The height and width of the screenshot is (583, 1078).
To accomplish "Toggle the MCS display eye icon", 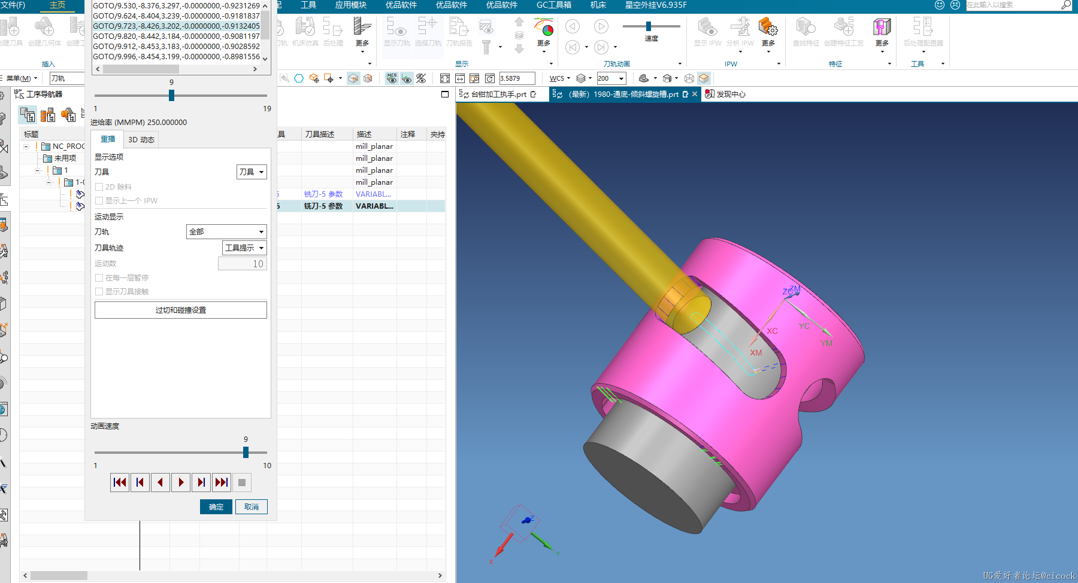I will (x=392, y=78).
